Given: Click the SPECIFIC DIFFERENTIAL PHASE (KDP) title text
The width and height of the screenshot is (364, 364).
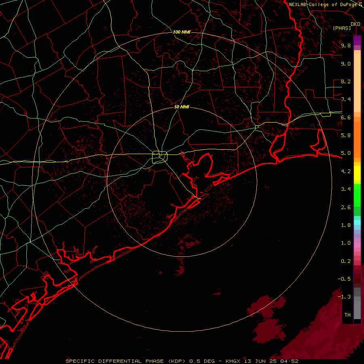Looking at the screenshot, I should pos(126,361).
